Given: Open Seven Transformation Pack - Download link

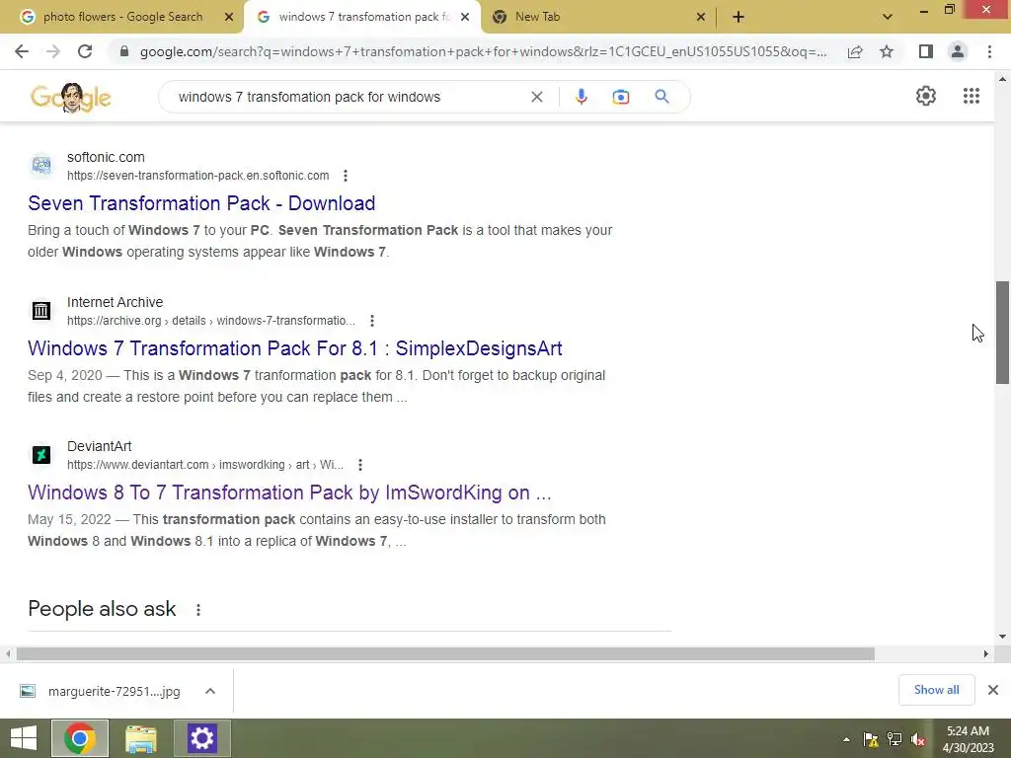Looking at the screenshot, I should [x=201, y=203].
